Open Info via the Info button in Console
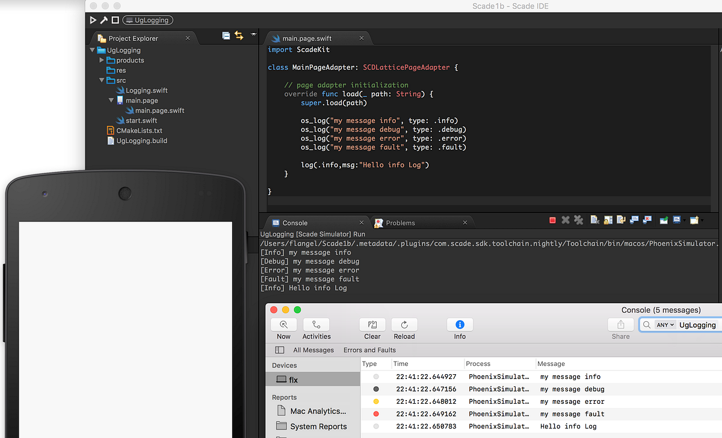Viewport: 722px width, 438px height. coord(459,327)
